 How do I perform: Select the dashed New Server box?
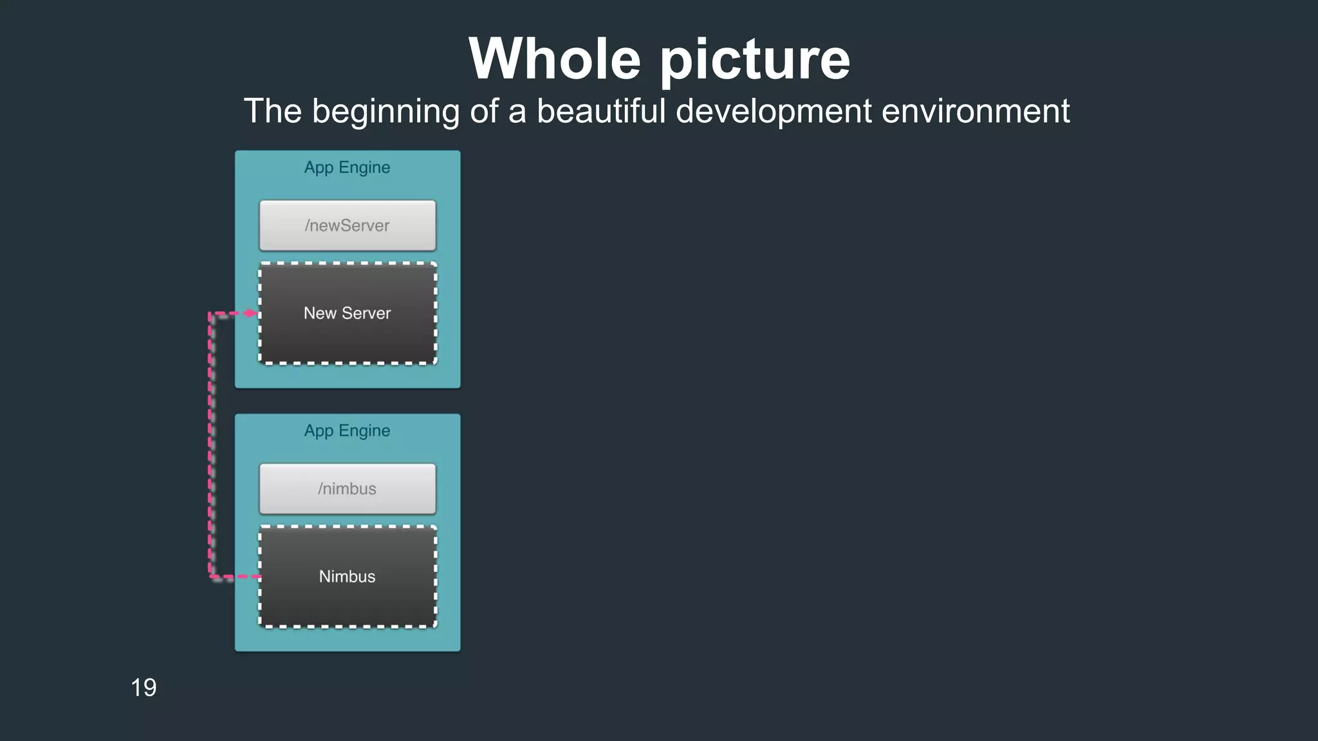tap(348, 313)
